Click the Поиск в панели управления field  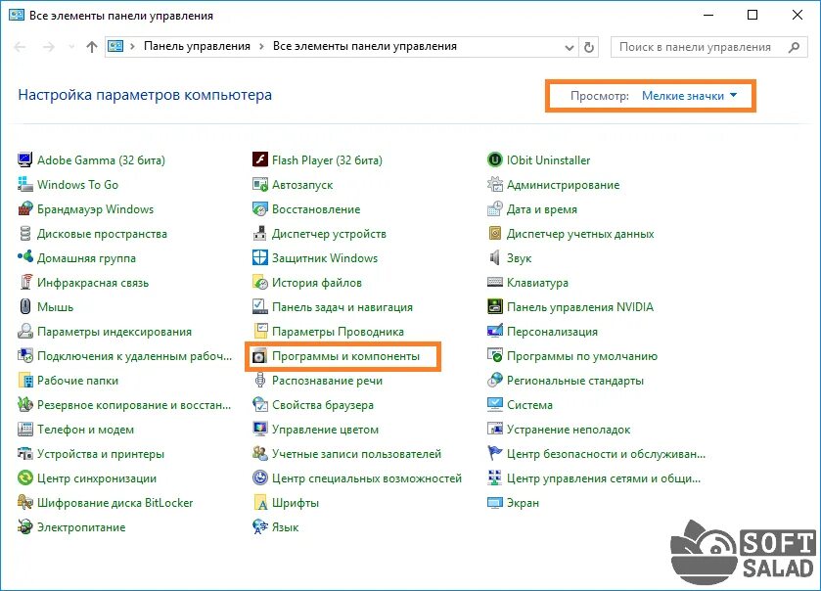[708, 47]
